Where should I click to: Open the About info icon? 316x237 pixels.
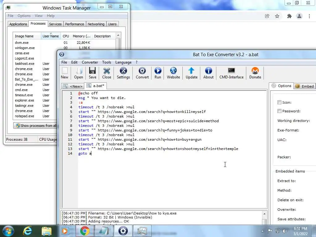(x=208, y=73)
